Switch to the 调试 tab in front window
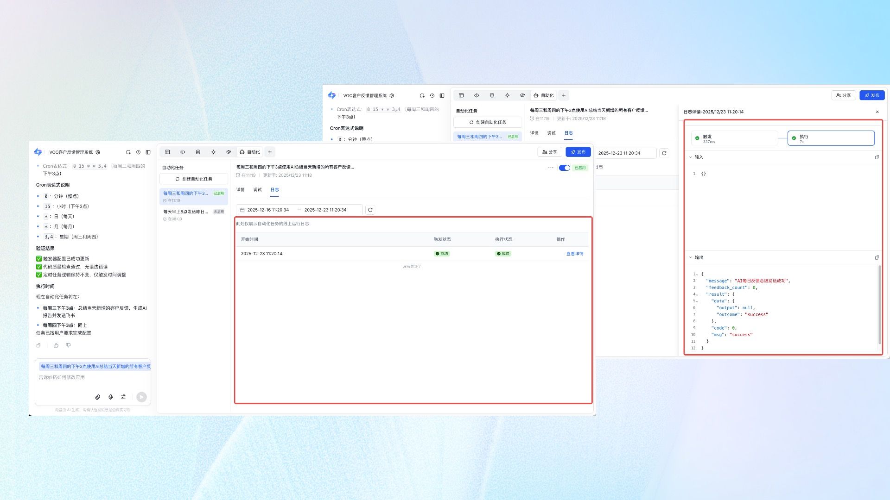The width and height of the screenshot is (890, 500). coord(257,190)
